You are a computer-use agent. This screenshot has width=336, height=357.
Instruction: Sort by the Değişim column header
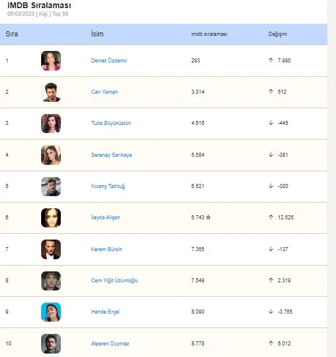277,34
